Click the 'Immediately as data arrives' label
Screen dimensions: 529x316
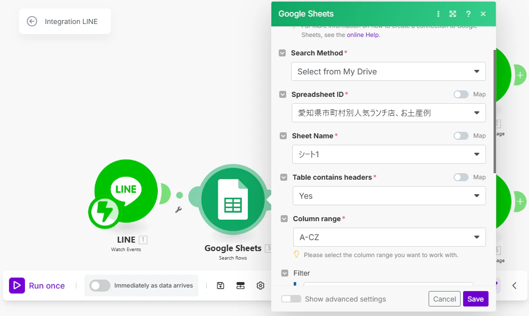(x=153, y=286)
